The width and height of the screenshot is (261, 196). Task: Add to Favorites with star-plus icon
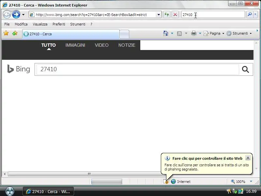coord(15,33)
